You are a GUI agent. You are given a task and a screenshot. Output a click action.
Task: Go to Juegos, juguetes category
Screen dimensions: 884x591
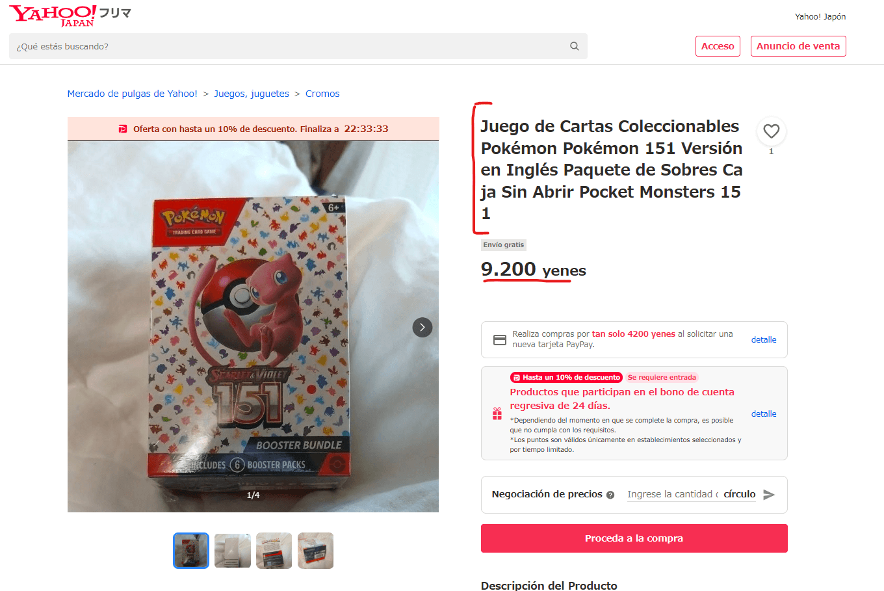(x=252, y=94)
